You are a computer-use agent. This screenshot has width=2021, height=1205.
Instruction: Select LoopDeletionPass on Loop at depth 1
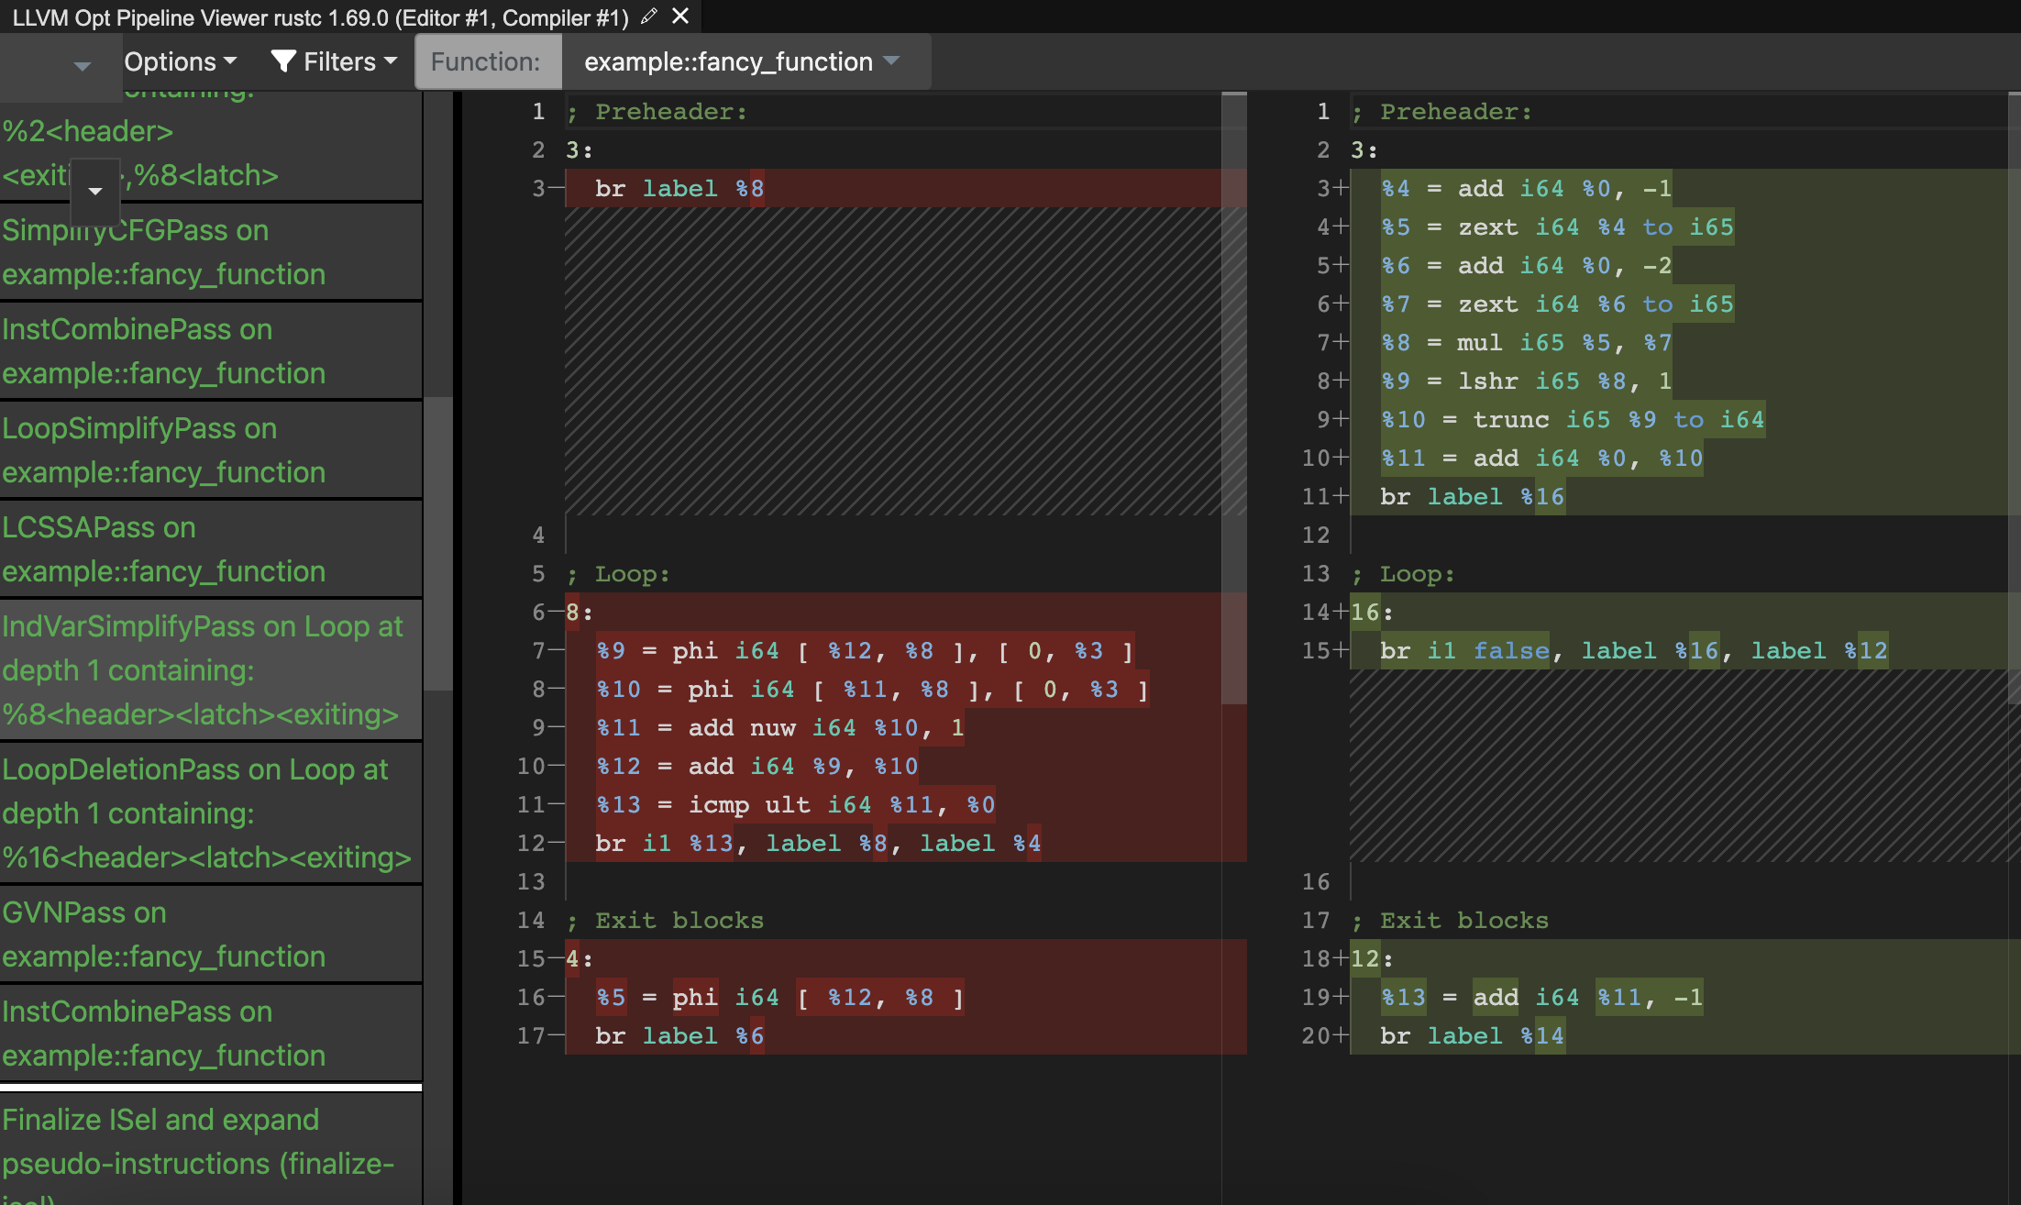[x=210, y=813]
